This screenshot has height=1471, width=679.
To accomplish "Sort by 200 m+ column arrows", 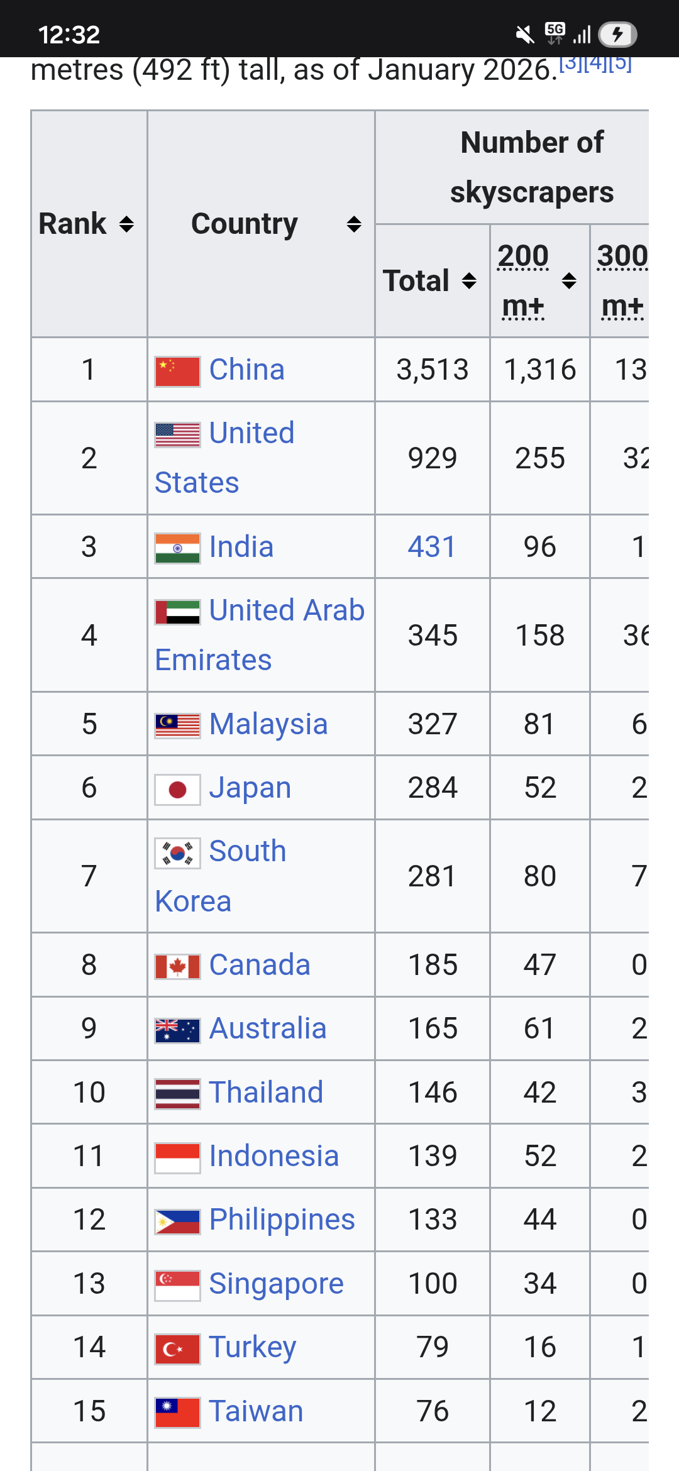I will (x=569, y=281).
